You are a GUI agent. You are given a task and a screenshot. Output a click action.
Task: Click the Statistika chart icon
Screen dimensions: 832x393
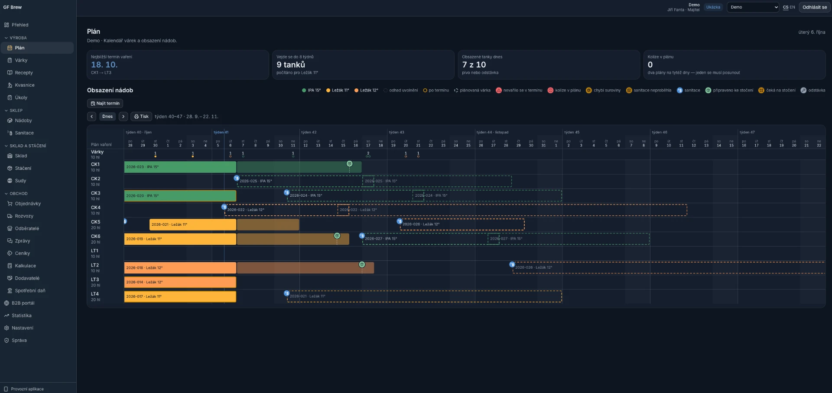coord(6,315)
